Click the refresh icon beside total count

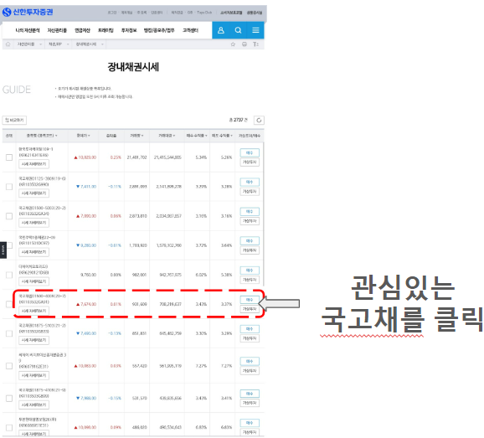259,120
